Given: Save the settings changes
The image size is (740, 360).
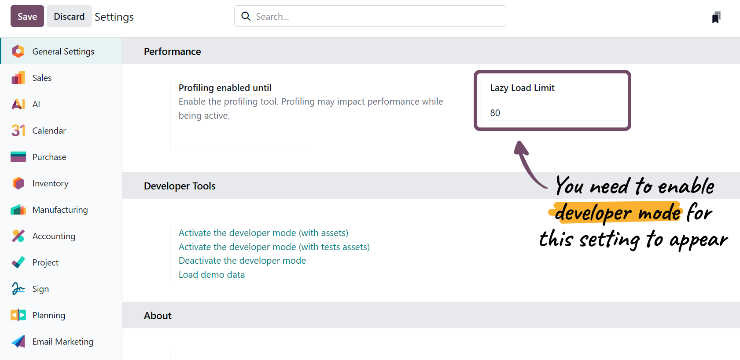Looking at the screenshot, I should [x=27, y=16].
